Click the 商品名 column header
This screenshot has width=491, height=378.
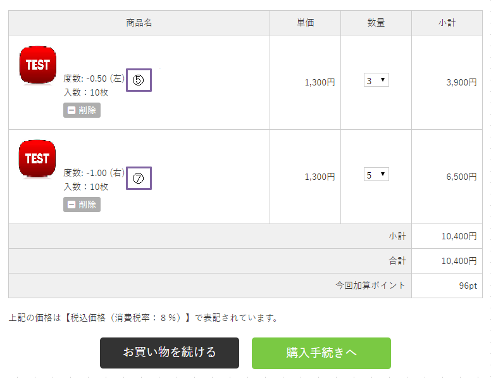(x=139, y=23)
